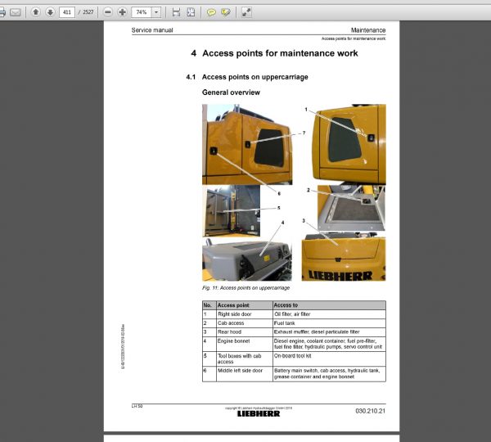Click the total pages text '/ 2527'
The width and height of the screenshot is (491, 442).
86,12
